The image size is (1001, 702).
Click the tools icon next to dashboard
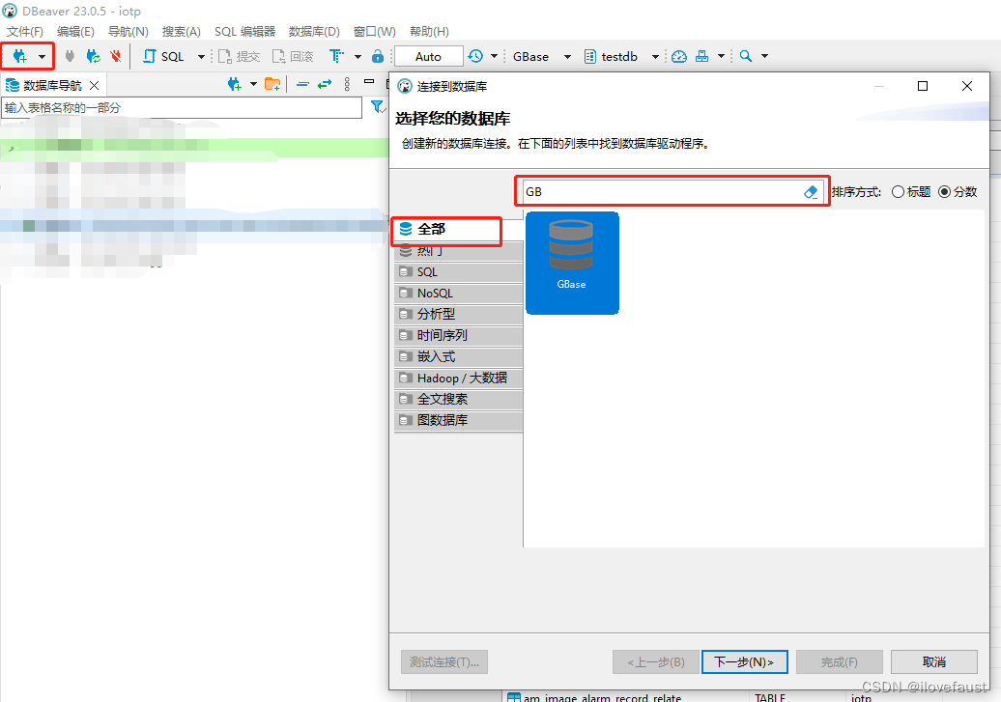(701, 56)
